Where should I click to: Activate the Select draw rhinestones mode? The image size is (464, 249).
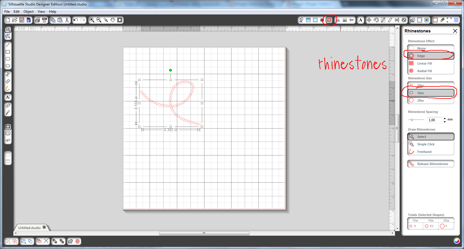(431, 137)
